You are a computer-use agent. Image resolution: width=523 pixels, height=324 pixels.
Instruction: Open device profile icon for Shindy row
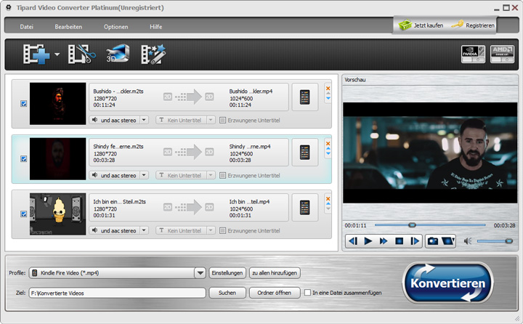click(305, 152)
